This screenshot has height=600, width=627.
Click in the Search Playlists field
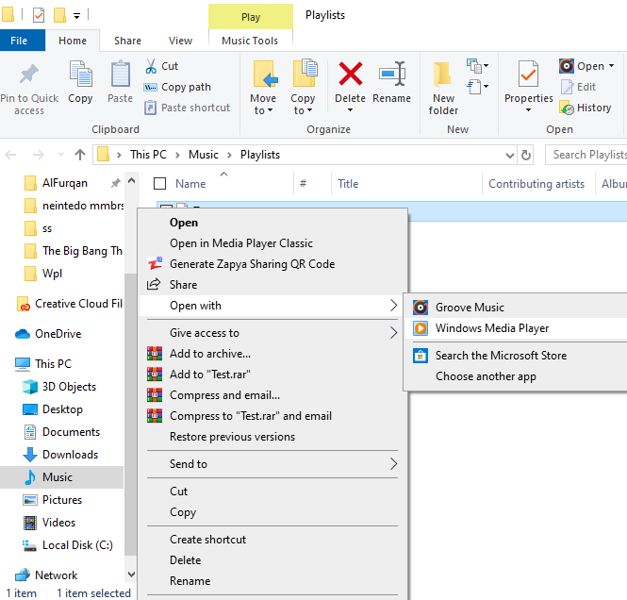(x=586, y=155)
